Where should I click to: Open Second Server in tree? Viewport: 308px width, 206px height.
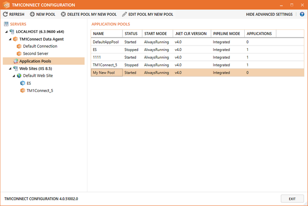click(36, 53)
